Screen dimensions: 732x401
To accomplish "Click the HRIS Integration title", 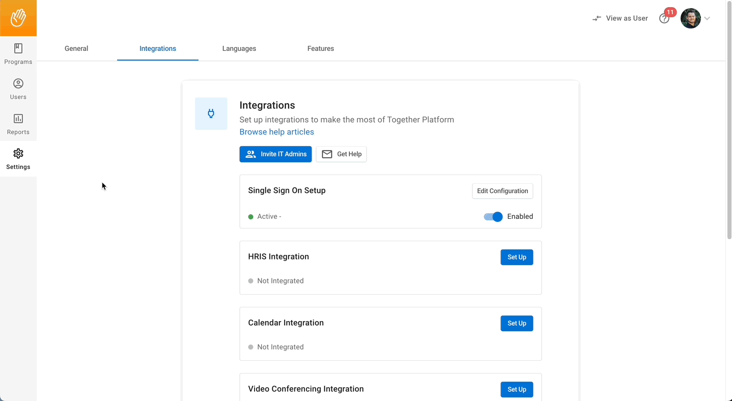I will (278, 256).
